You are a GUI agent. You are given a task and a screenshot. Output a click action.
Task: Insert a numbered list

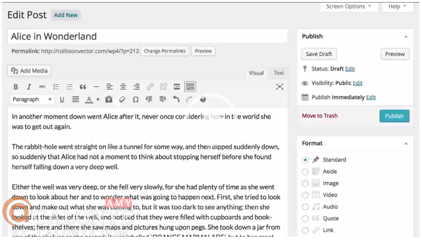click(69, 87)
